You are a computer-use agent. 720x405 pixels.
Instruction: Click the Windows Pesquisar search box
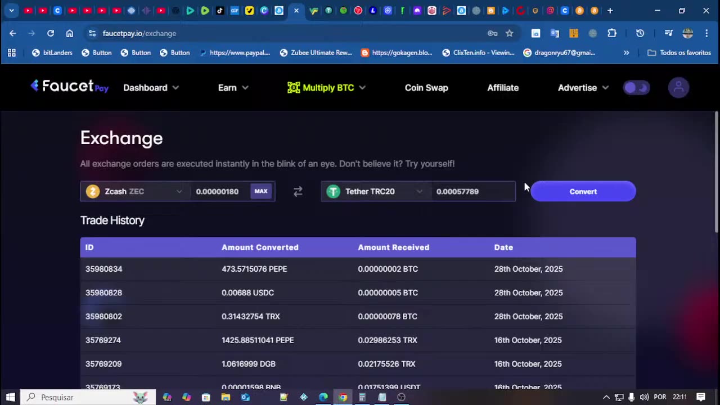88,397
